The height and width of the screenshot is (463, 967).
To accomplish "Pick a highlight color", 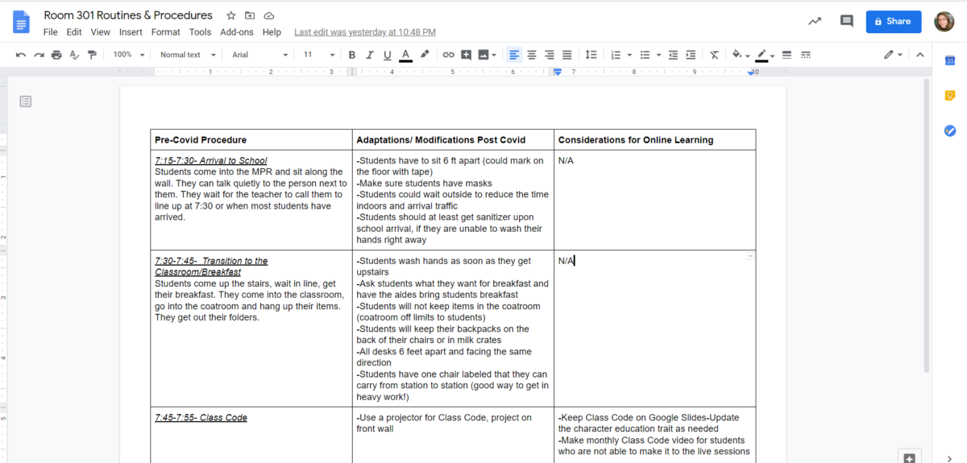I will [425, 55].
